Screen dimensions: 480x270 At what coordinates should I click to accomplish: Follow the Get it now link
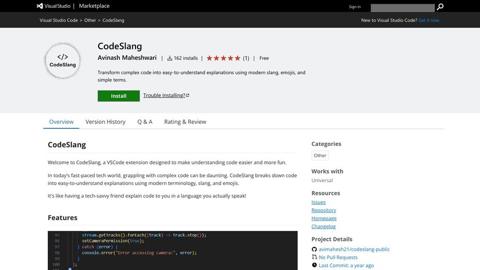429,20
